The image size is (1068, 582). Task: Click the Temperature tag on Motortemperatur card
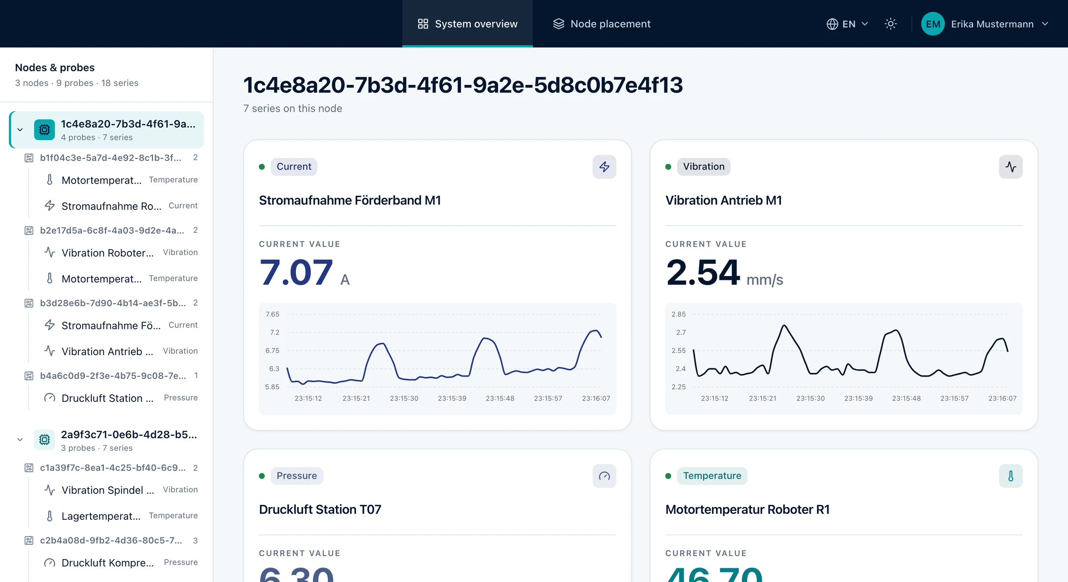pos(712,476)
